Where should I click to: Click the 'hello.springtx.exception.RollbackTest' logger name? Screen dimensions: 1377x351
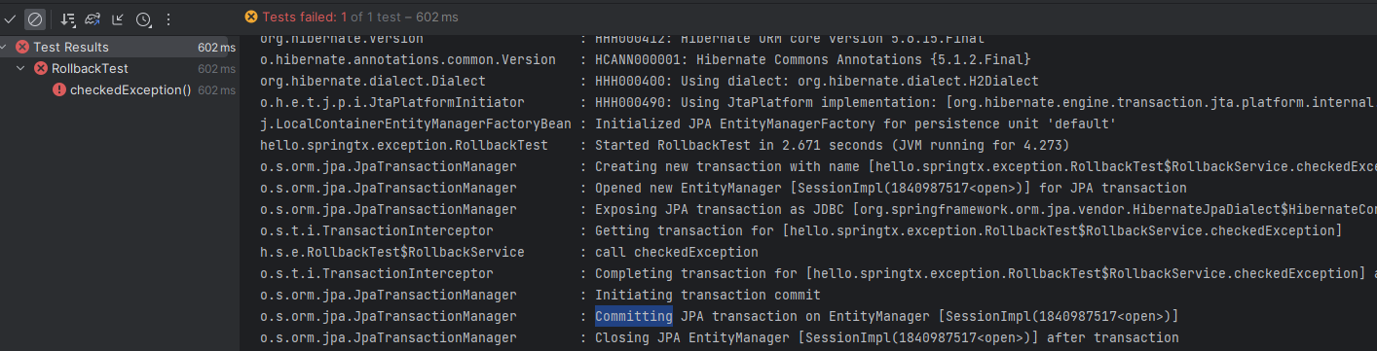(x=404, y=145)
